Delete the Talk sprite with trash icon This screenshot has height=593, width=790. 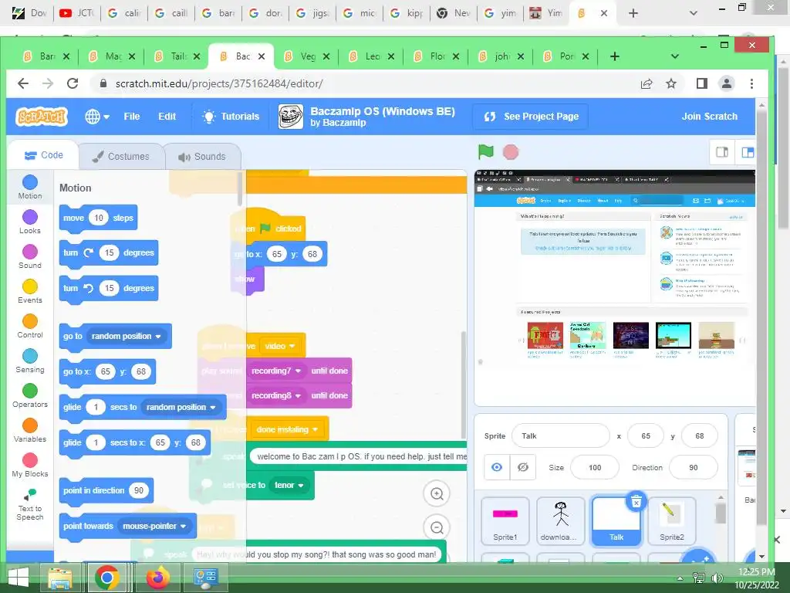636,501
